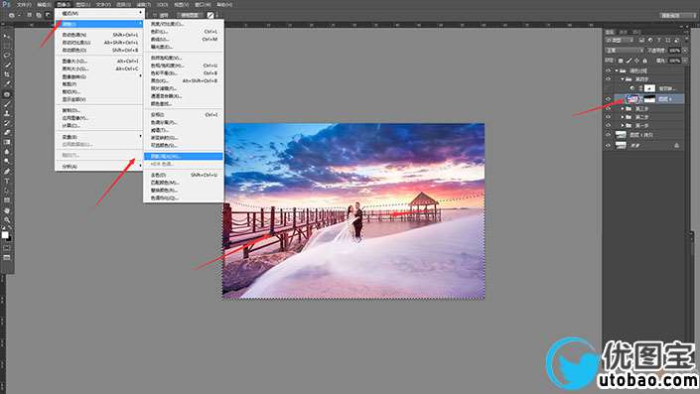Viewport: 700px width, 394px height.
Task: Open the layer blend mode dropdown
Action: (625, 51)
